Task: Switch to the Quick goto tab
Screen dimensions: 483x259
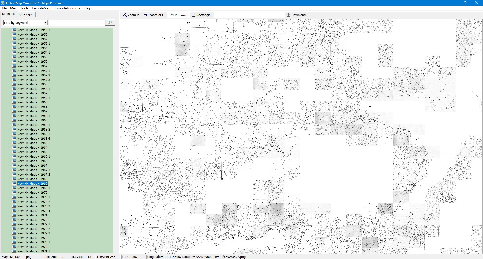Action: coord(27,14)
